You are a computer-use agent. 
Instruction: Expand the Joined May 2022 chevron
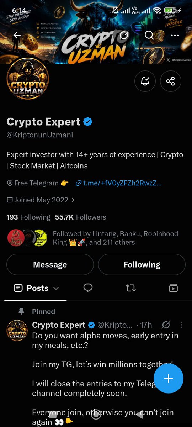pyautogui.click(x=73, y=200)
